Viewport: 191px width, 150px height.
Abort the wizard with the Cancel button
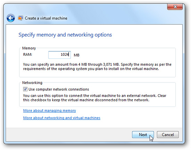168,135
